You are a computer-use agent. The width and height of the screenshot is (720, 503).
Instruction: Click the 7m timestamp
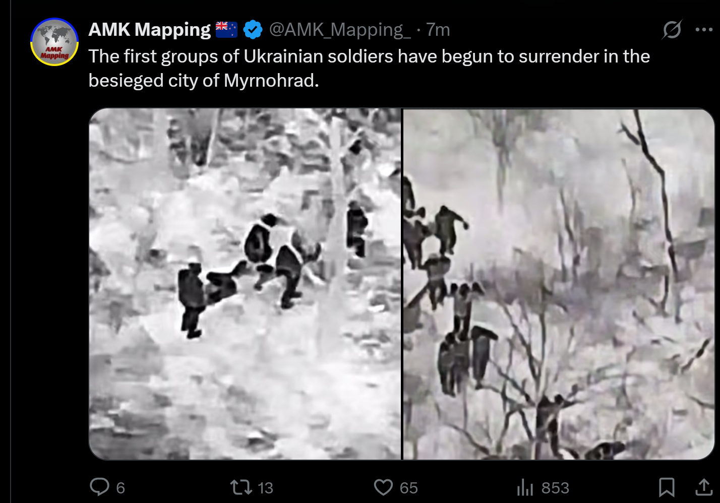coord(438,30)
